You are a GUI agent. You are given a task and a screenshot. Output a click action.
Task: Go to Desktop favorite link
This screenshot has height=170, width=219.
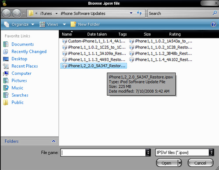coord(19,59)
